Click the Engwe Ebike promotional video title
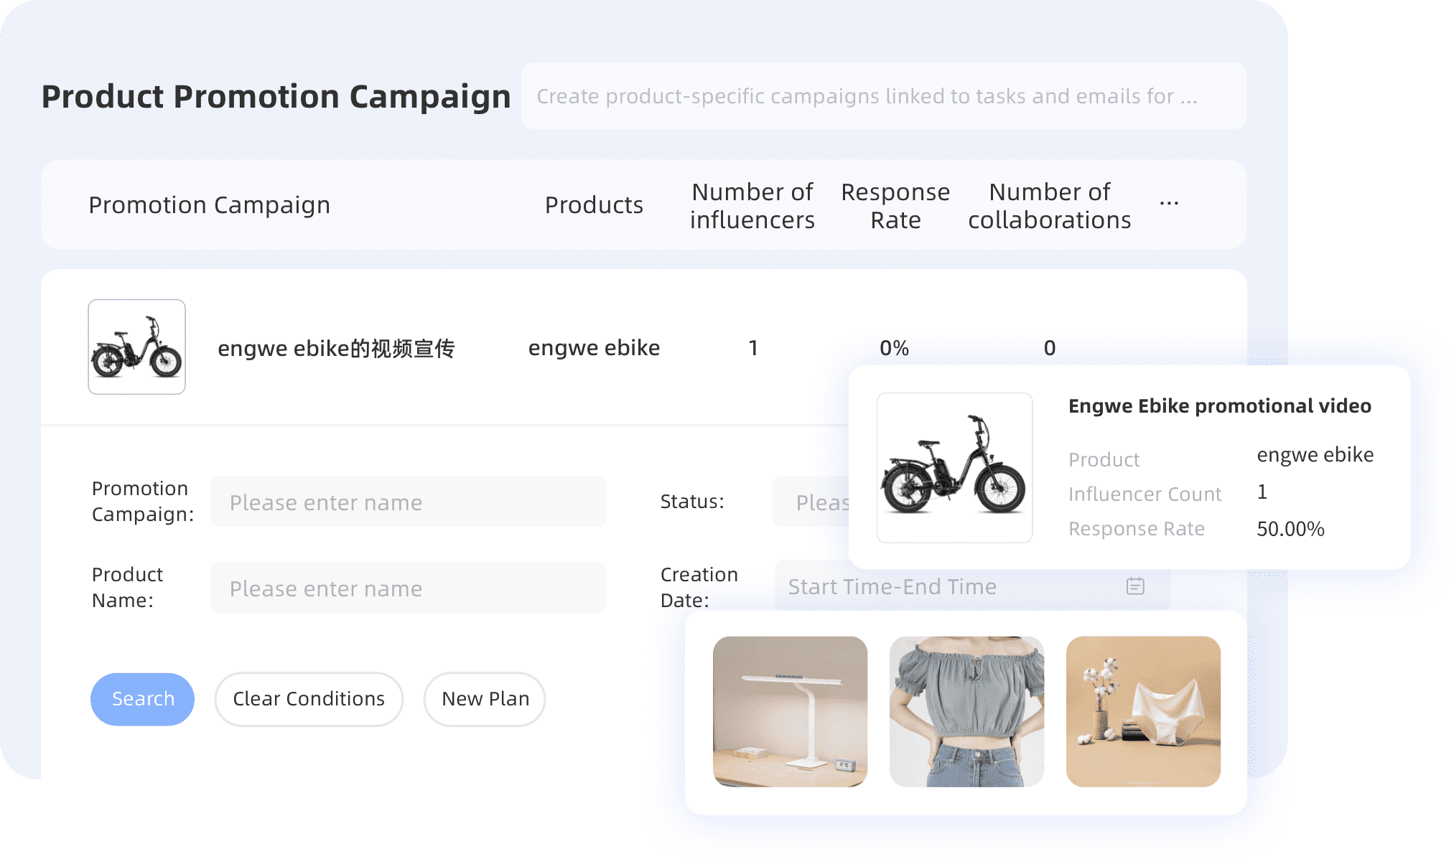This screenshot has height=859, width=1454. tap(1219, 406)
